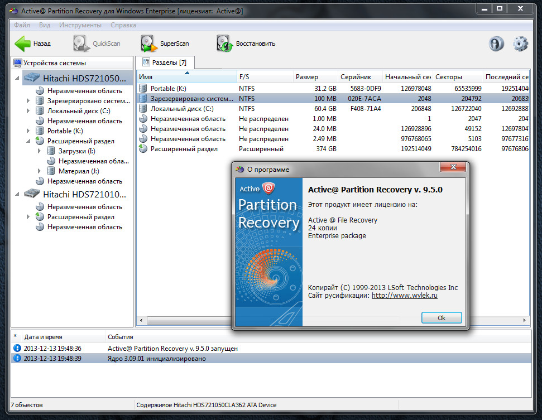This screenshot has width=542, height=420.
Task: Open the Инструменты menu
Action: coord(80,25)
